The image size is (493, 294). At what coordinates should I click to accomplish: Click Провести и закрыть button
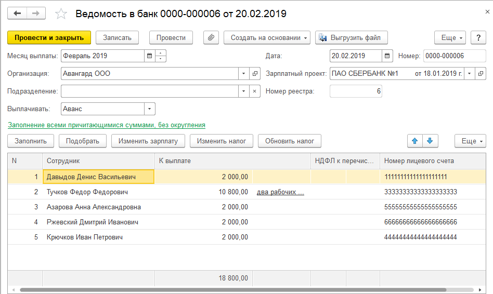[49, 38]
